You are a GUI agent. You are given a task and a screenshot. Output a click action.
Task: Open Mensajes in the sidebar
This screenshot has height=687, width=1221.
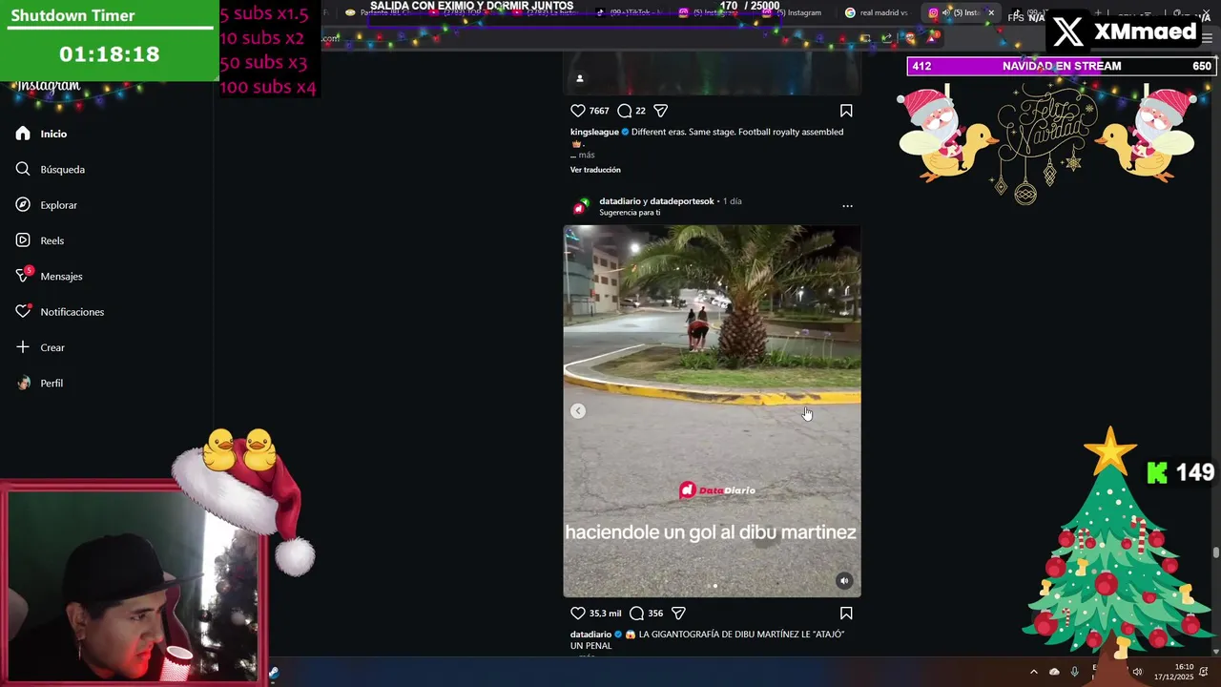point(49,276)
